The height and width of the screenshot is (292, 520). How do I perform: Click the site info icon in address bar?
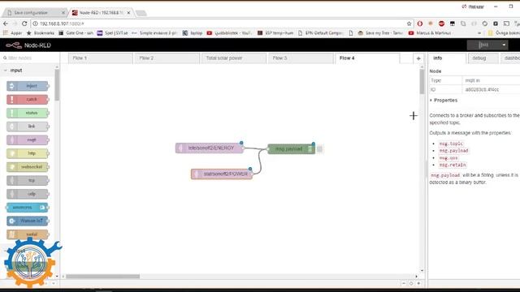36,24
